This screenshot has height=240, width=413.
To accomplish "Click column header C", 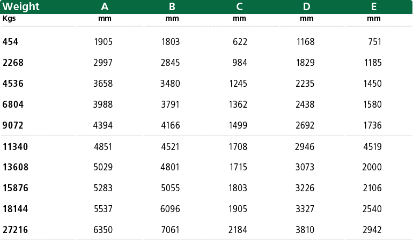I will click(239, 6).
